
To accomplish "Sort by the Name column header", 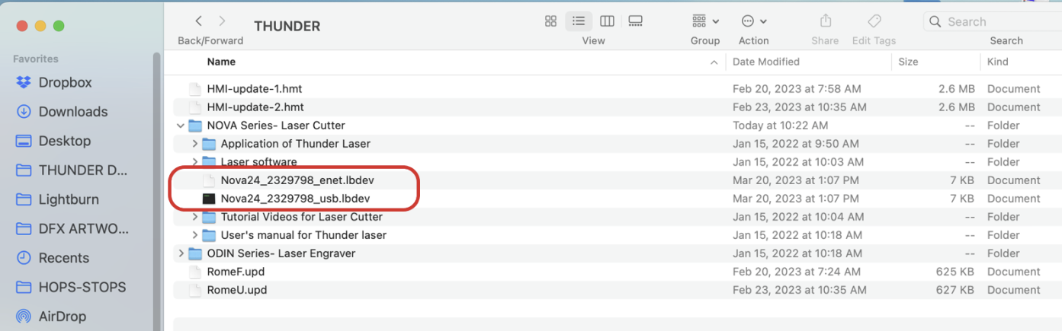I will click(221, 62).
